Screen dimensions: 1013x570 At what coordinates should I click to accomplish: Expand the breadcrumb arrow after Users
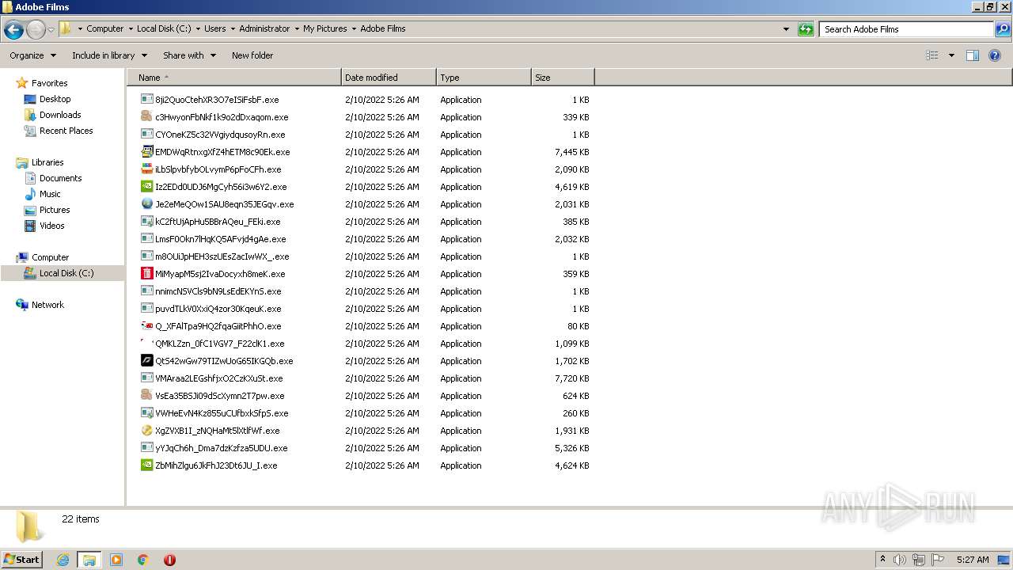(233, 28)
